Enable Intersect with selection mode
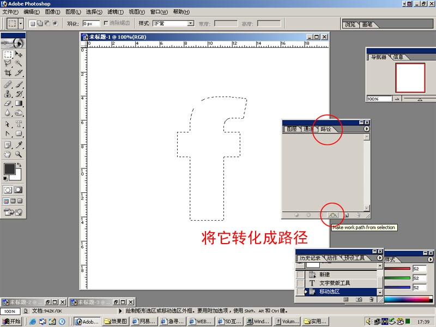Image resolution: width=436 pixels, height=327 pixels. click(55, 23)
